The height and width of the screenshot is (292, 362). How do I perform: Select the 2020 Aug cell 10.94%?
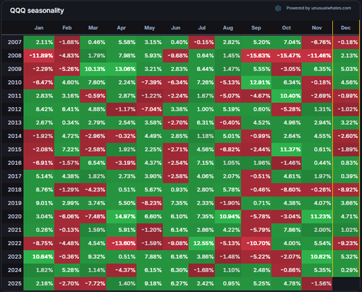click(x=228, y=217)
